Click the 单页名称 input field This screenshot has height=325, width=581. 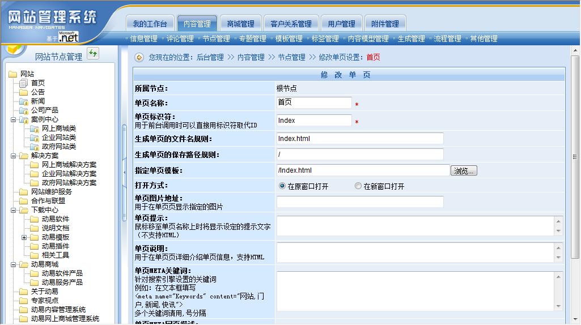314,102
